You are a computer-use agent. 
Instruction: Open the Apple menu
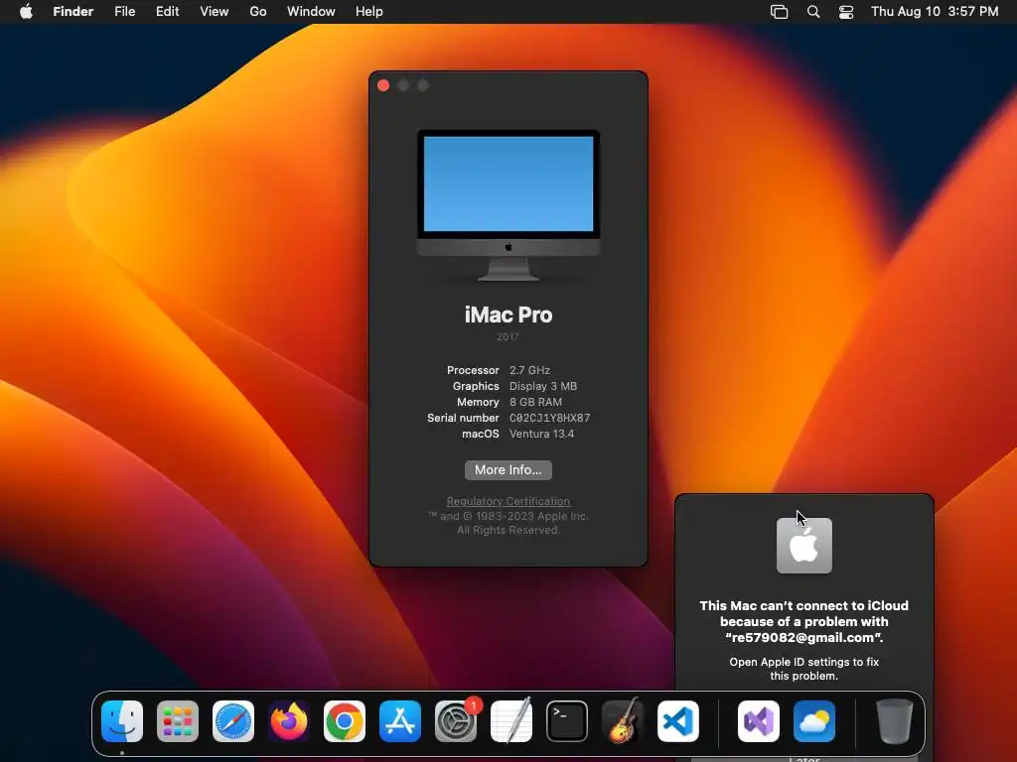[26, 12]
